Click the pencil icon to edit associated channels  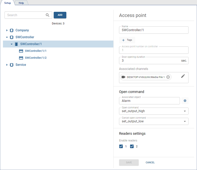pyautogui.click(x=183, y=76)
